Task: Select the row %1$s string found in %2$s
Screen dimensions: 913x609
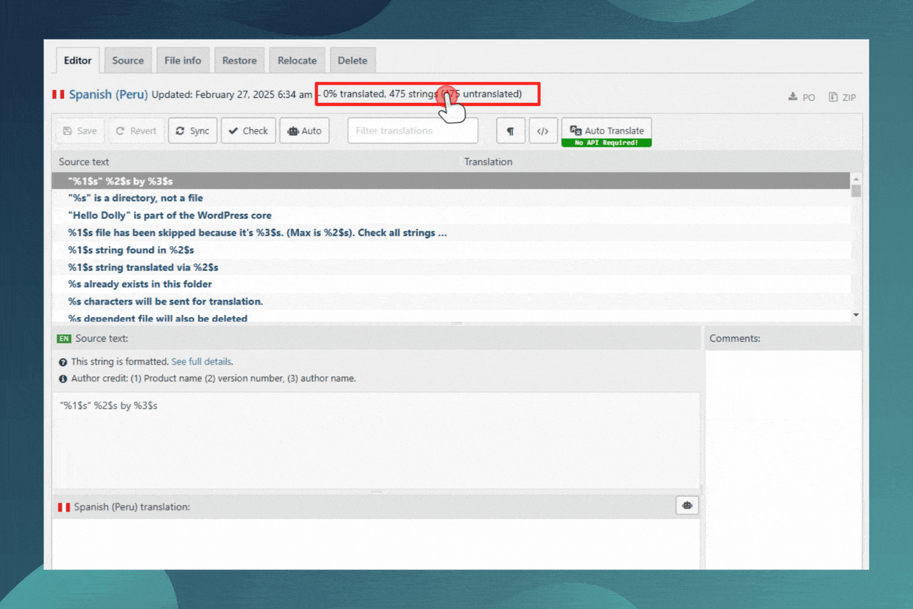Action: pyautogui.click(x=450, y=250)
